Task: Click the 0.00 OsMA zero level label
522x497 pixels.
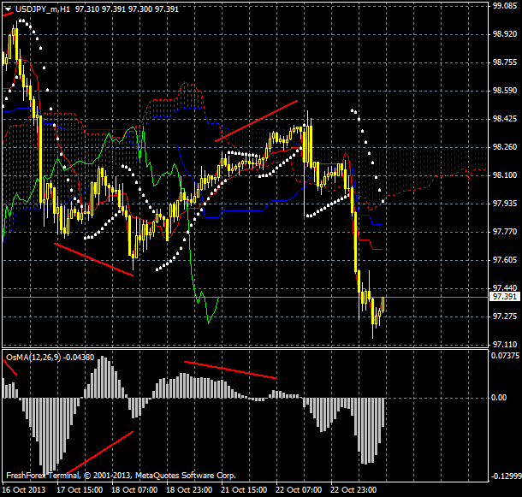Action: point(500,398)
